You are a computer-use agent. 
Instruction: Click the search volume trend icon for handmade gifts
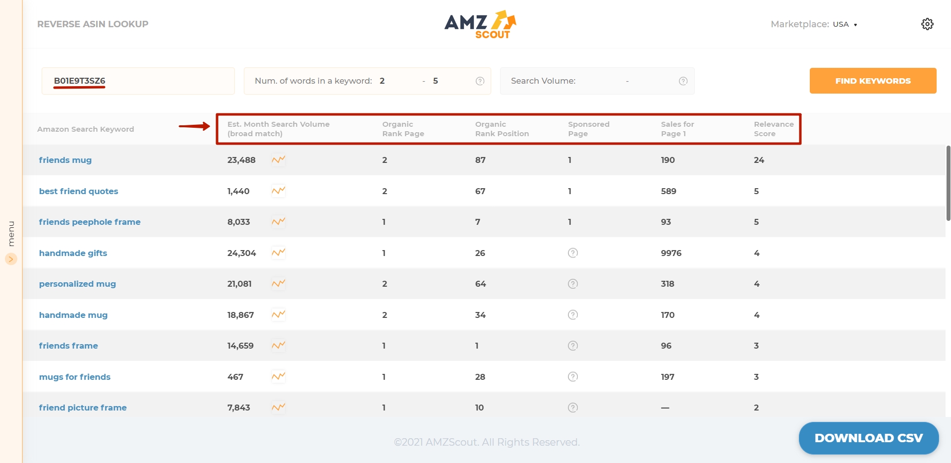click(278, 253)
